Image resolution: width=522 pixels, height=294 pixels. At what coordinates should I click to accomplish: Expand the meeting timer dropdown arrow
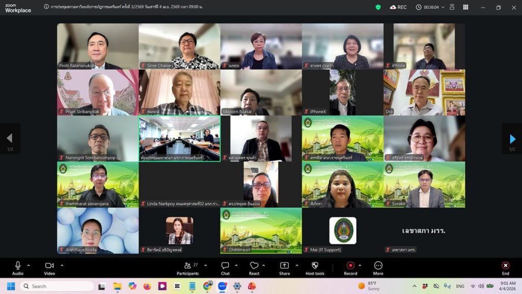click(x=443, y=7)
